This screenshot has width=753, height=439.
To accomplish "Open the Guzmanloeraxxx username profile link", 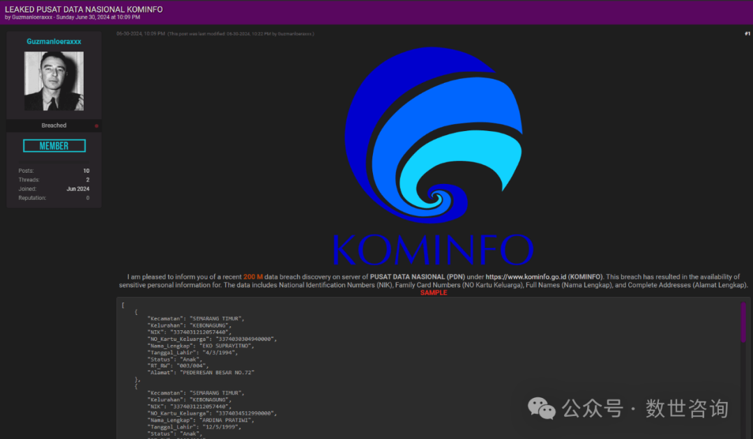I will pyautogui.click(x=54, y=41).
